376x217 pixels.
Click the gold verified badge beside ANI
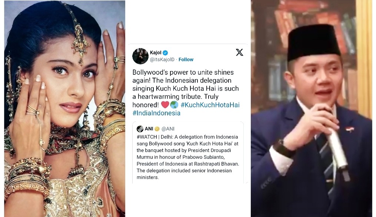click(157, 129)
